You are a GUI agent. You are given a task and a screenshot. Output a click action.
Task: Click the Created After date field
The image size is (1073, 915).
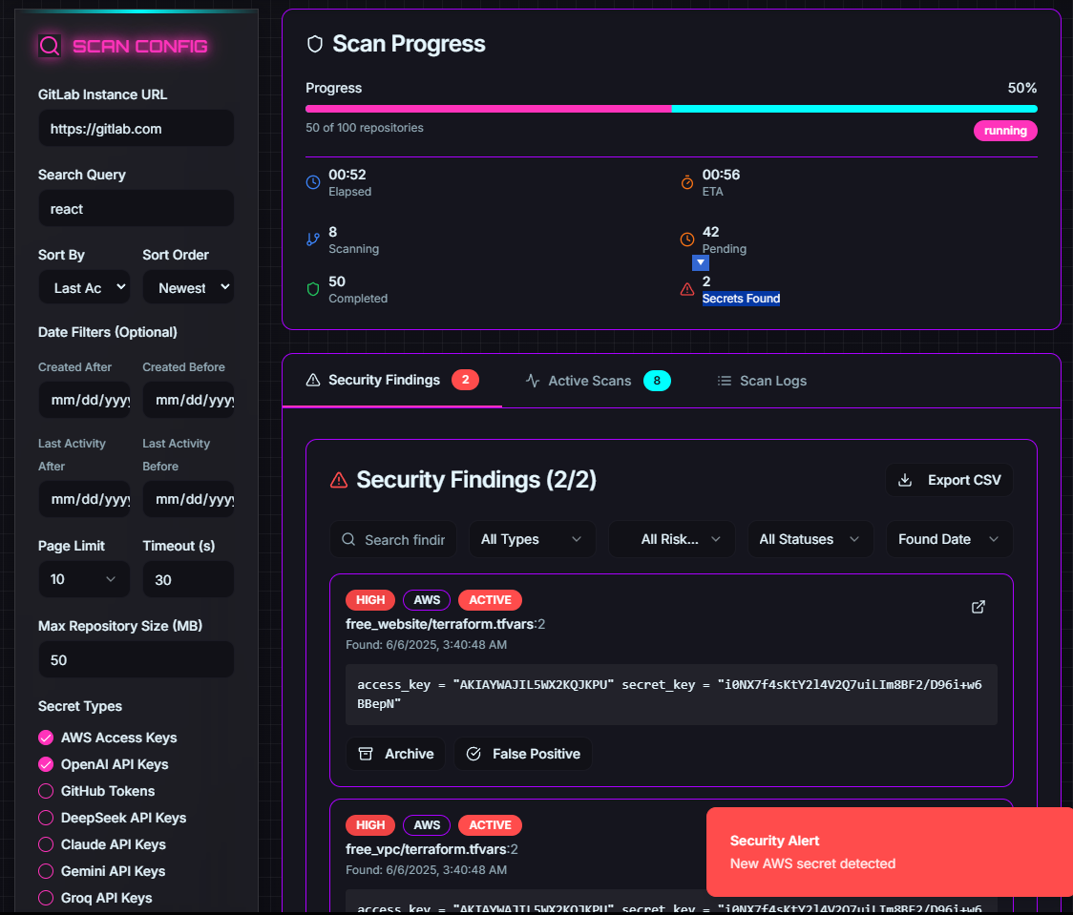pyautogui.click(x=84, y=400)
